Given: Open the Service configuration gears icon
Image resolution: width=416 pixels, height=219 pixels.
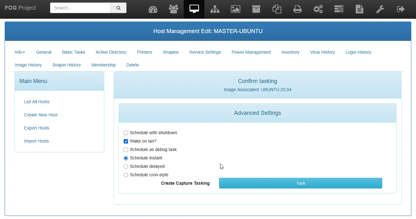Looking at the screenshot, I should [318, 9].
